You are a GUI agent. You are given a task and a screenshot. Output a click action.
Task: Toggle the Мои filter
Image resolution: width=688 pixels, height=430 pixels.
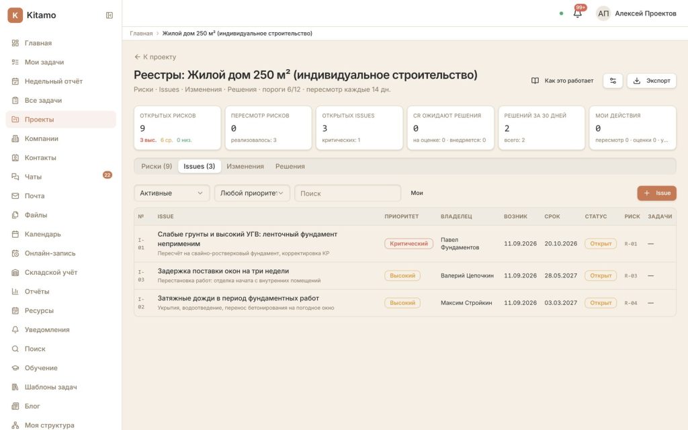click(x=417, y=193)
